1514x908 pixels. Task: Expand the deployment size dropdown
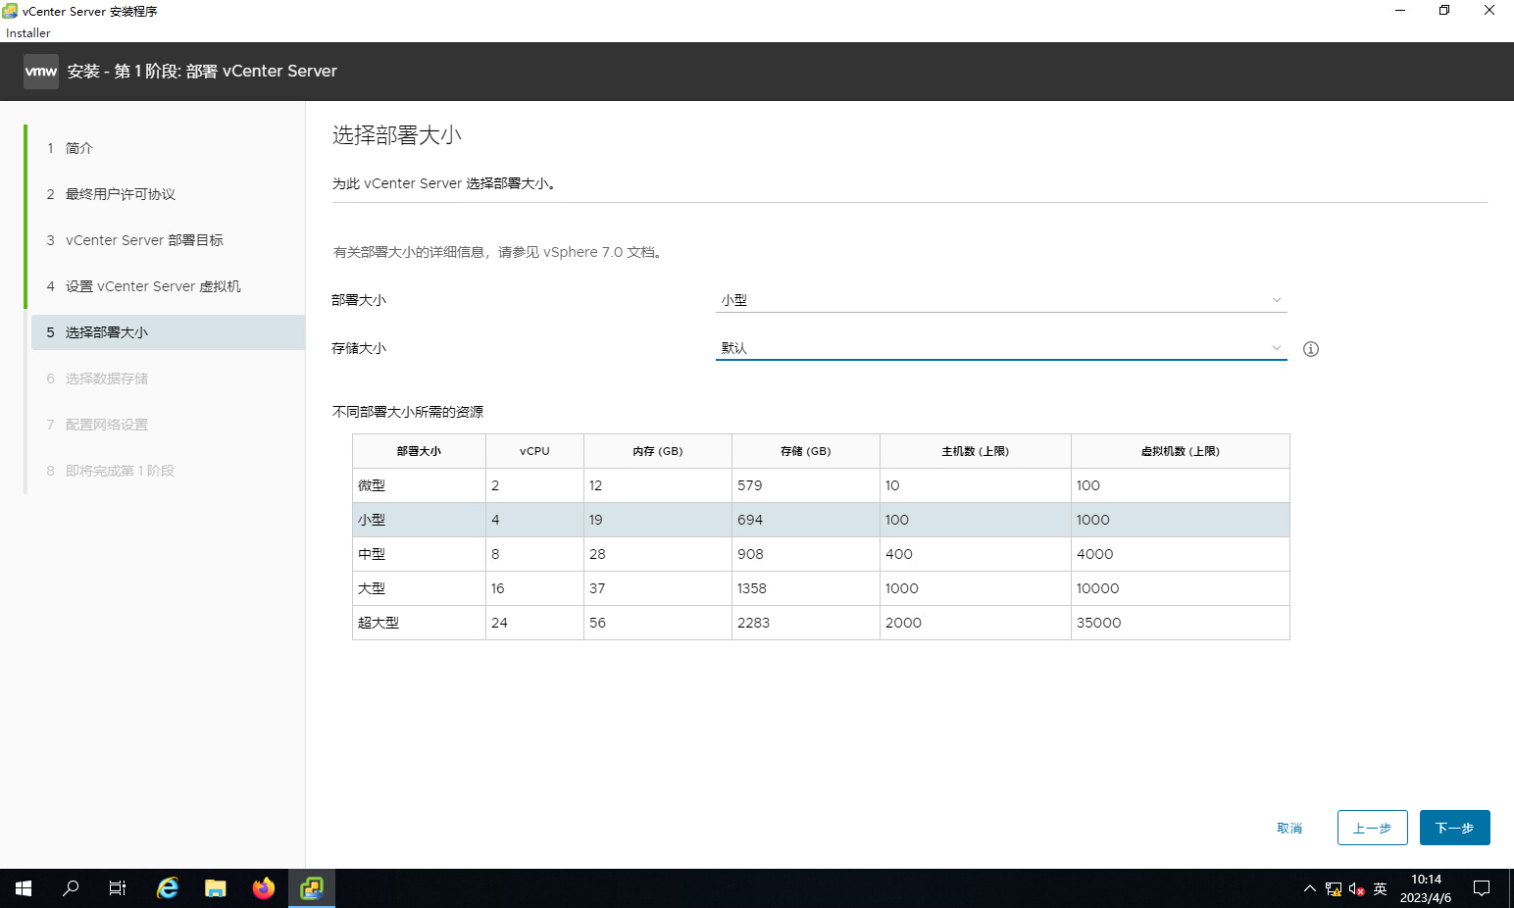point(1000,300)
